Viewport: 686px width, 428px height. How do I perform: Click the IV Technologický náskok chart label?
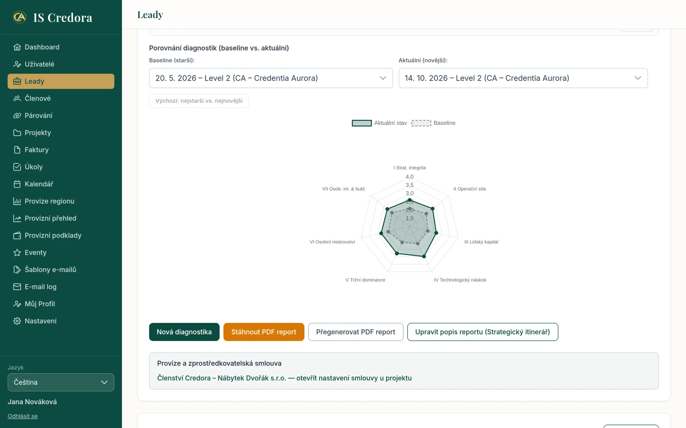pos(460,280)
